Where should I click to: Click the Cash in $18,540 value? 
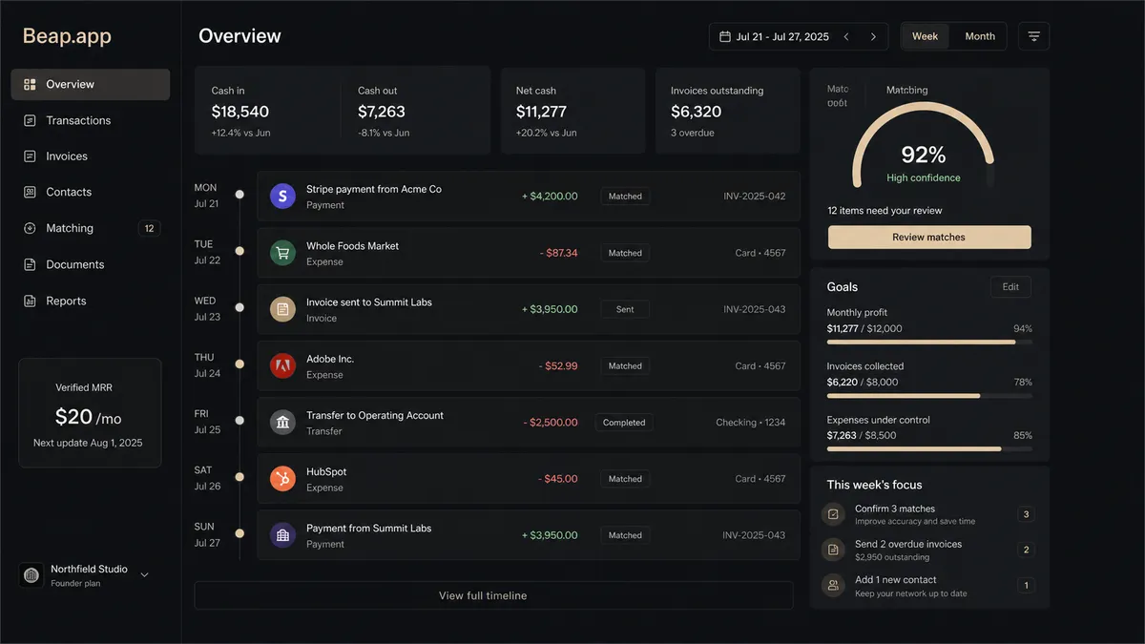(239, 112)
